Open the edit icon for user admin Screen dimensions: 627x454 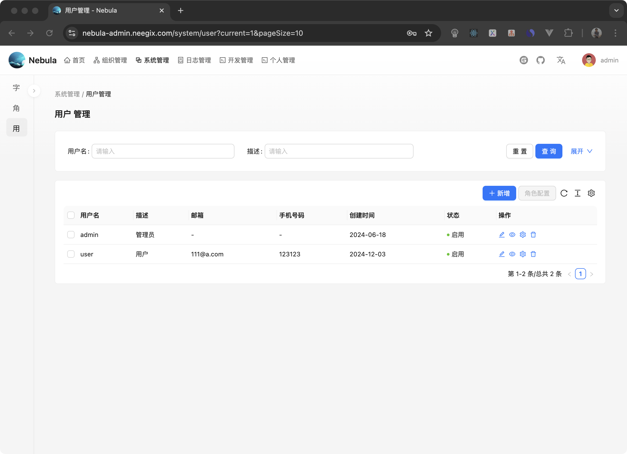501,235
